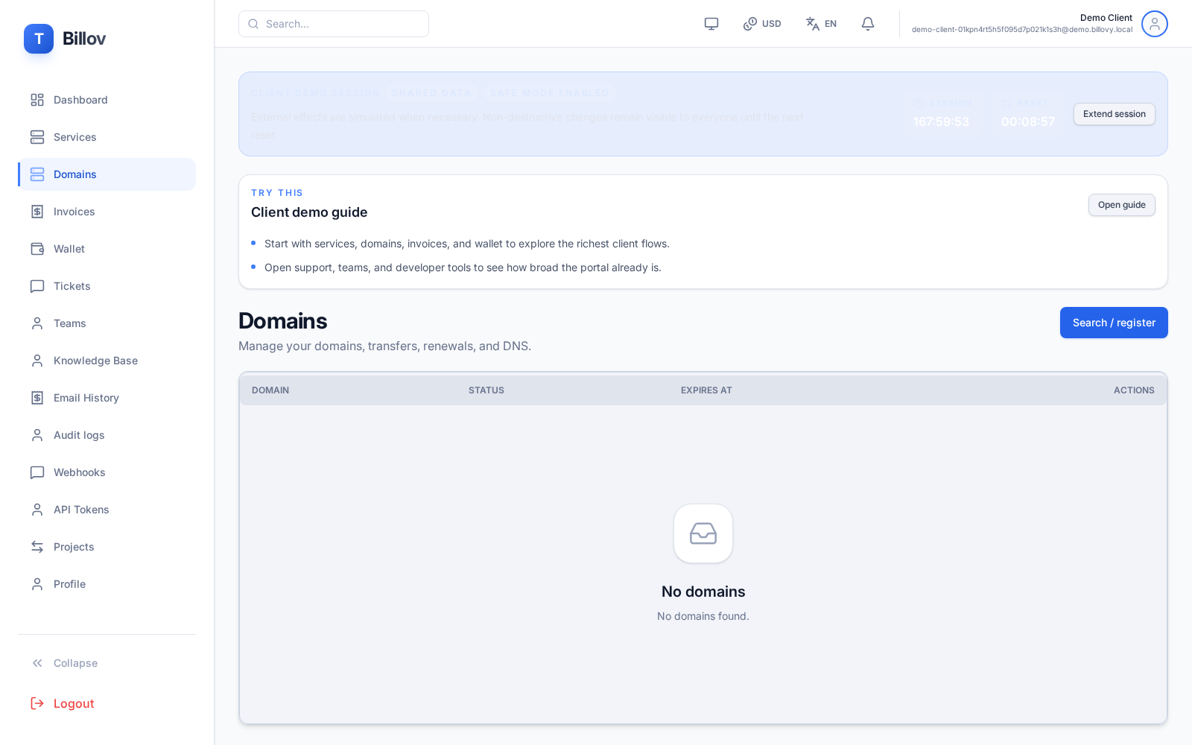Viewport: 1192px width, 745px height.
Task: Open the USD currency selector
Action: (x=761, y=23)
